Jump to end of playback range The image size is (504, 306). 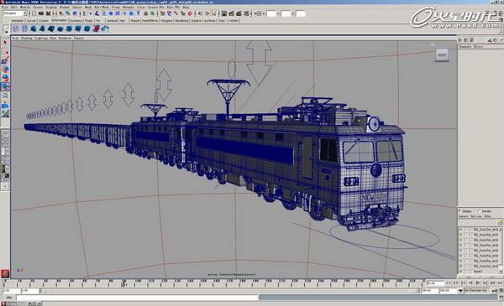[500, 283]
